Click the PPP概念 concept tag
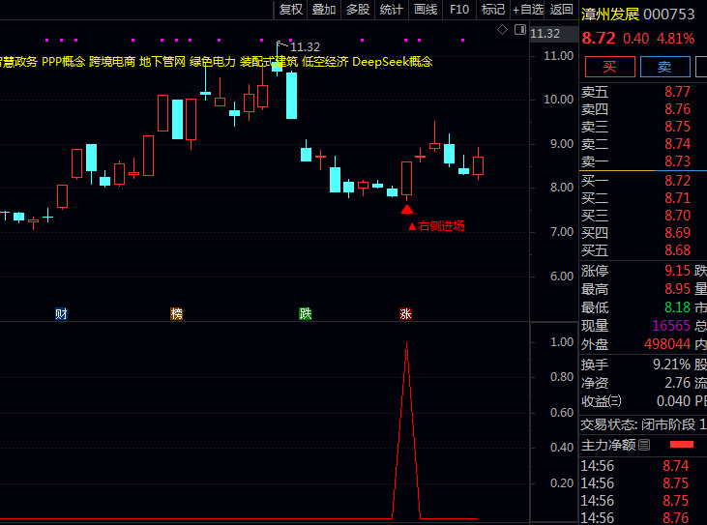707x525 pixels. click(x=64, y=62)
